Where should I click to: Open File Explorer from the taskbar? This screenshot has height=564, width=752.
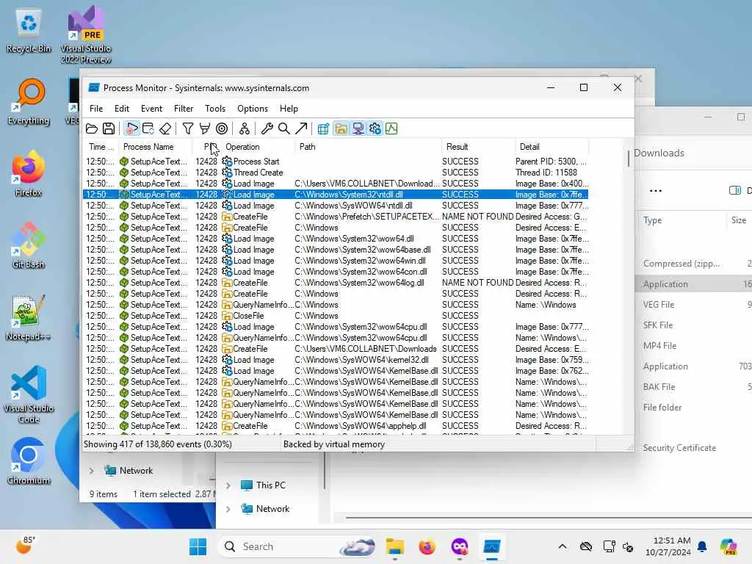(x=395, y=546)
